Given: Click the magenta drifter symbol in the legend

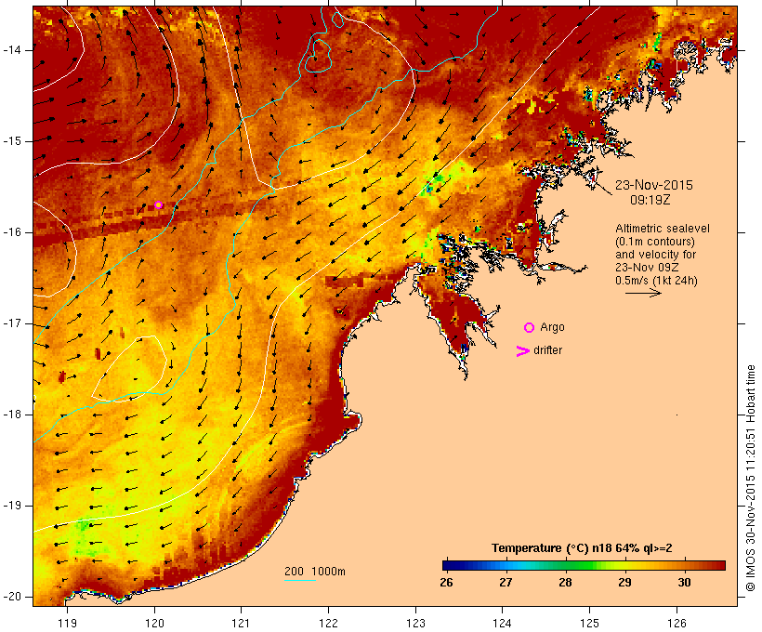Looking at the screenshot, I should [x=522, y=351].
